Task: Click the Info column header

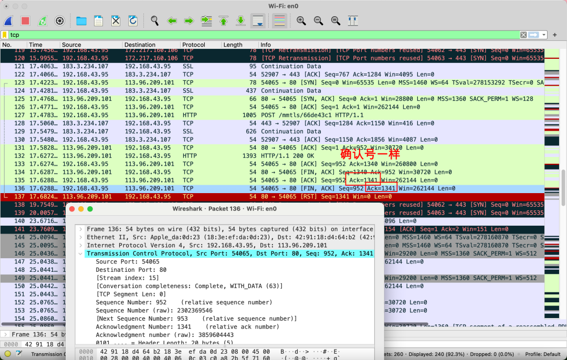Action: click(402, 45)
